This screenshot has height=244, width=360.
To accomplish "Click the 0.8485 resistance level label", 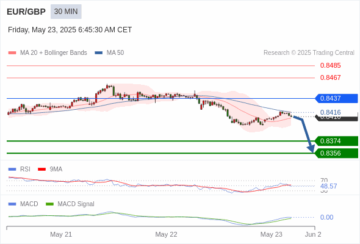I will click(x=330, y=65).
